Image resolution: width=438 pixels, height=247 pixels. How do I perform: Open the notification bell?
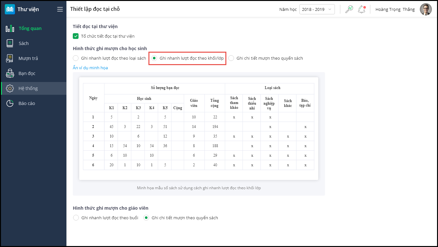click(x=361, y=9)
